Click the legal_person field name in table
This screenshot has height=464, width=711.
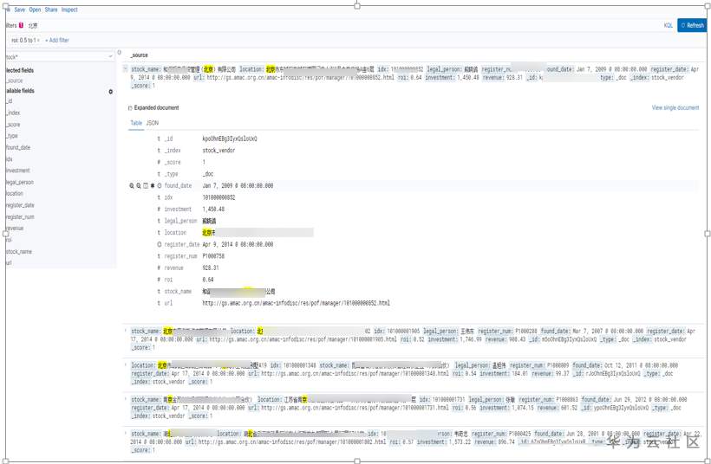pyautogui.click(x=180, y=221)
